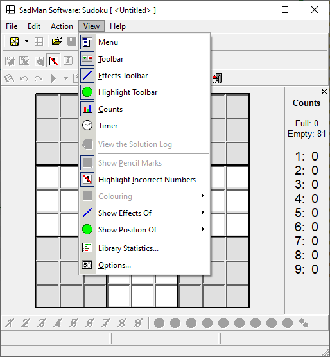
Task: Maximize the Sudoku window
Action: click(x=285, y=10)
